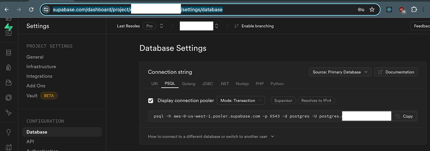Toggle Display connection pooler checkbox
The width and height of the screenshot is (430, 151).
151,101
